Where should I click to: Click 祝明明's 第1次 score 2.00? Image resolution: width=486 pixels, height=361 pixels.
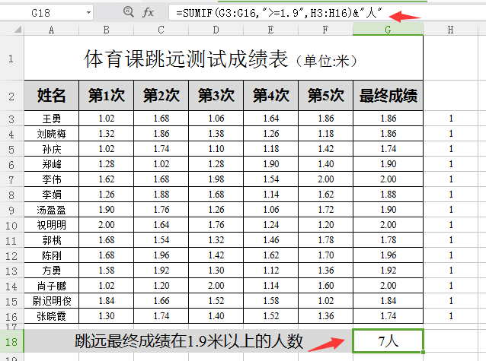click(x=107, y=225)
